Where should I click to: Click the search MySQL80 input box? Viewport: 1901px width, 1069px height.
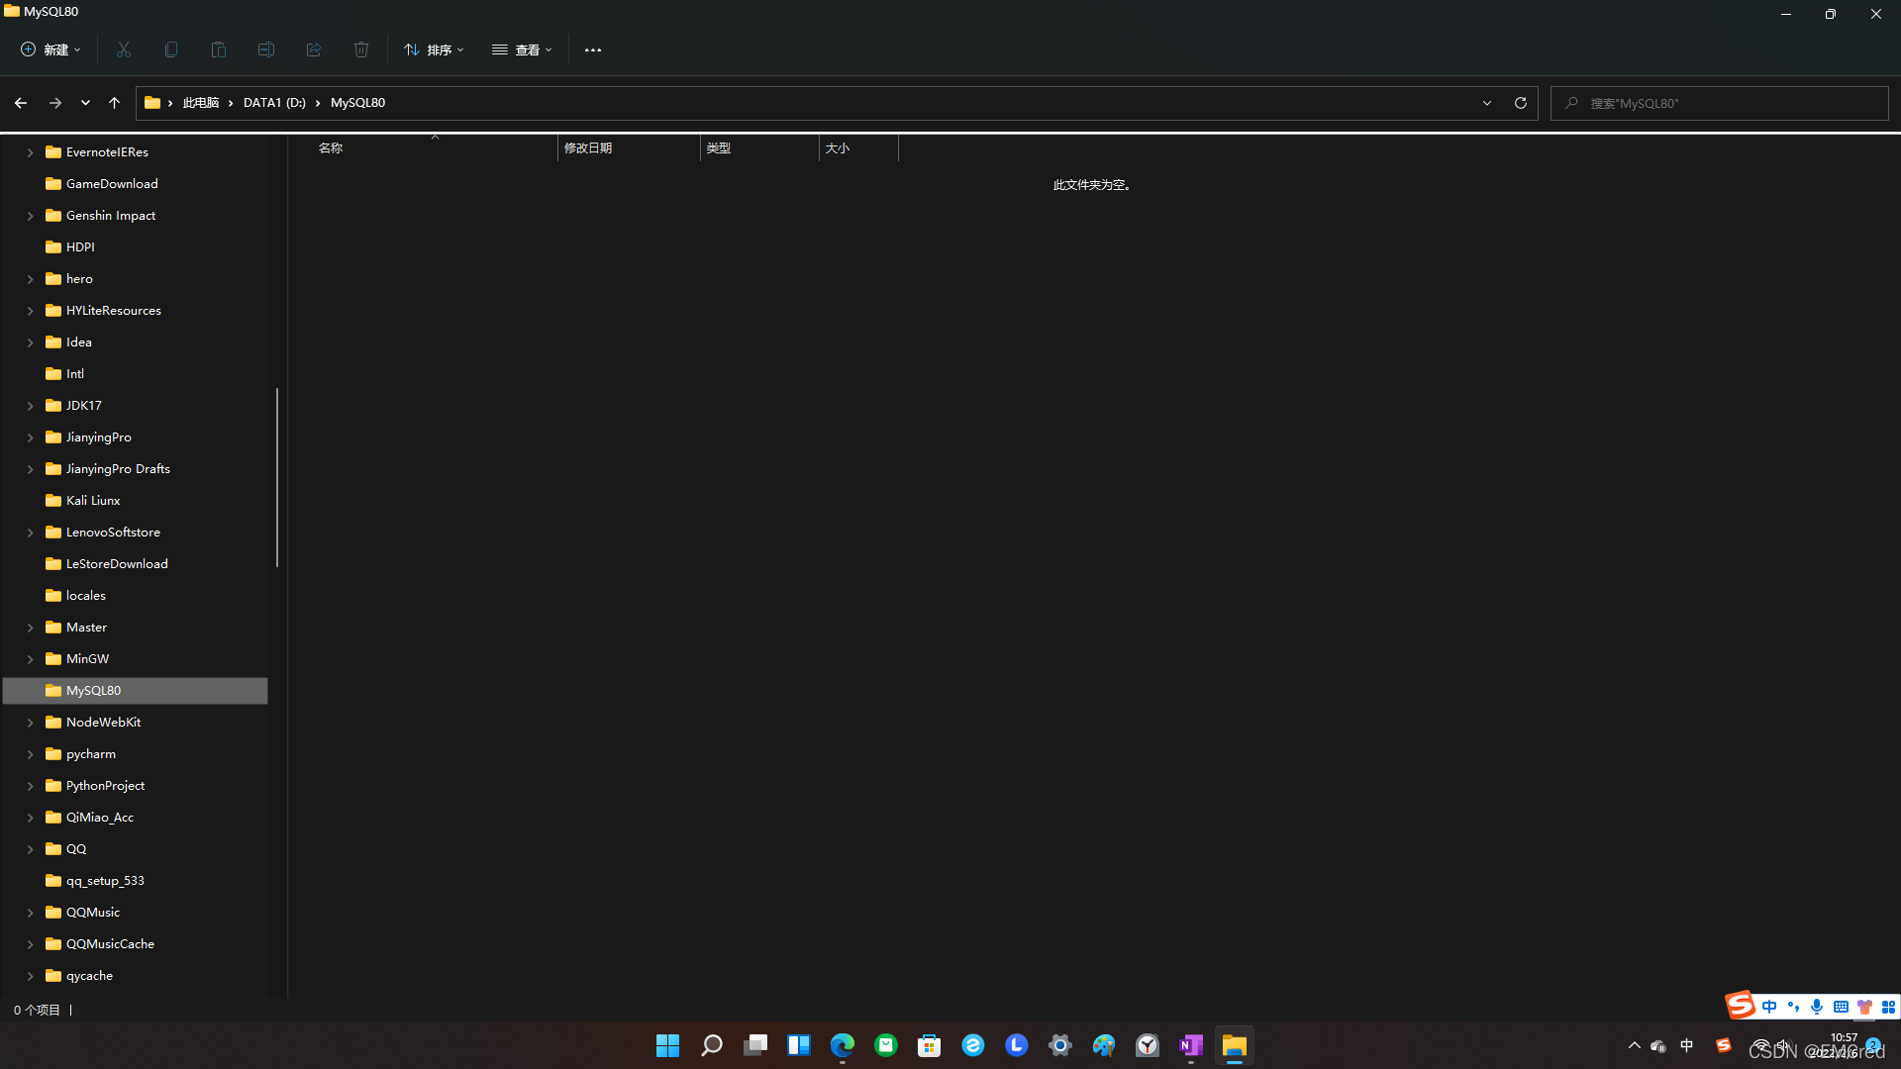[1723, 103]
